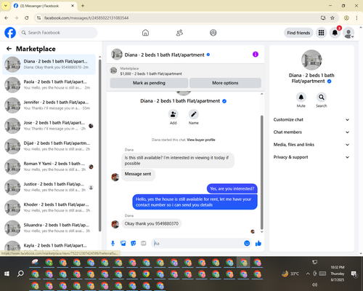
Task: Open a new browser tab
Action: pyautogui.click(x=83, y=6)
